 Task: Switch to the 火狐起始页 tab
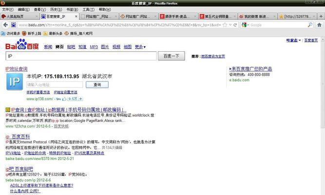tap(19, 17)
